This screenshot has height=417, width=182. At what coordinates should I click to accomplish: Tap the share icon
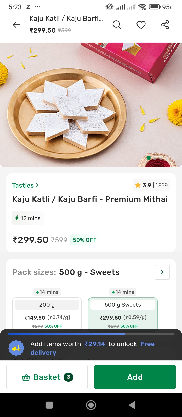pyautogui.click(x=165, y=25)
